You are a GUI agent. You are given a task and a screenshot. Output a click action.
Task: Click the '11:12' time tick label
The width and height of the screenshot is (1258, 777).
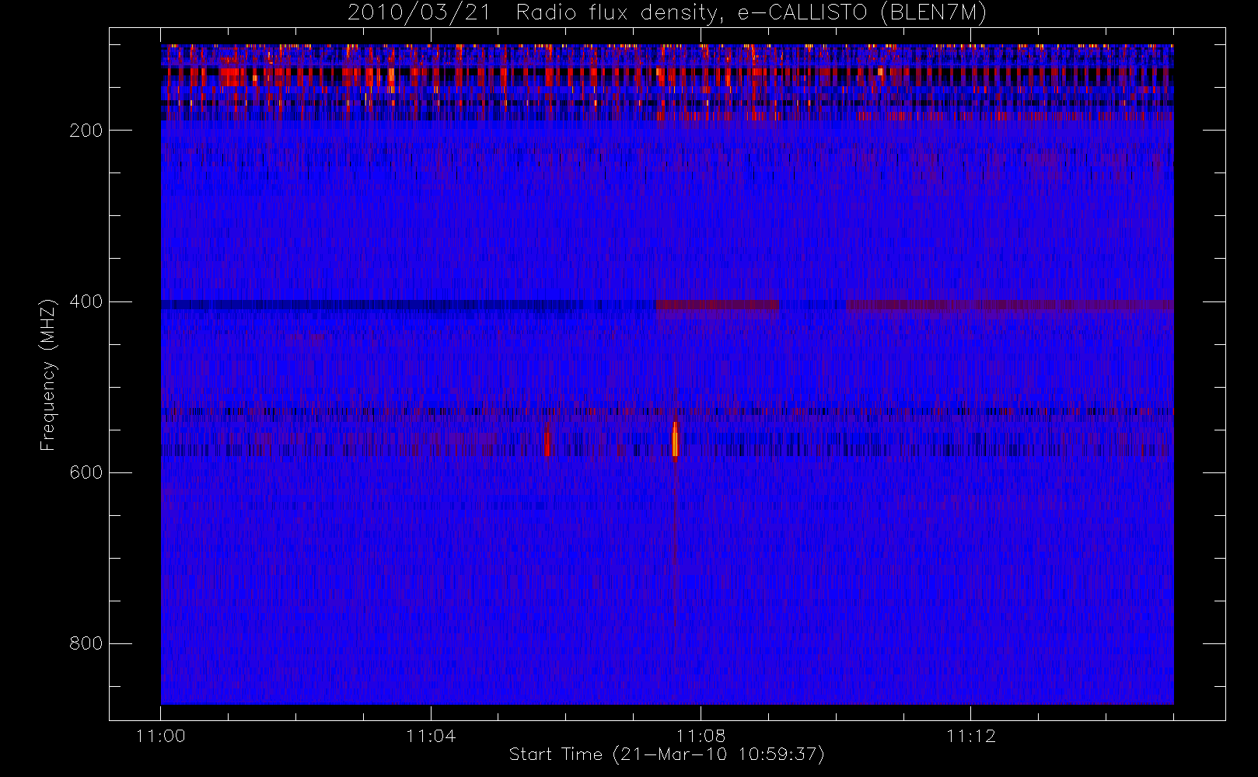[x=970, y=736]
